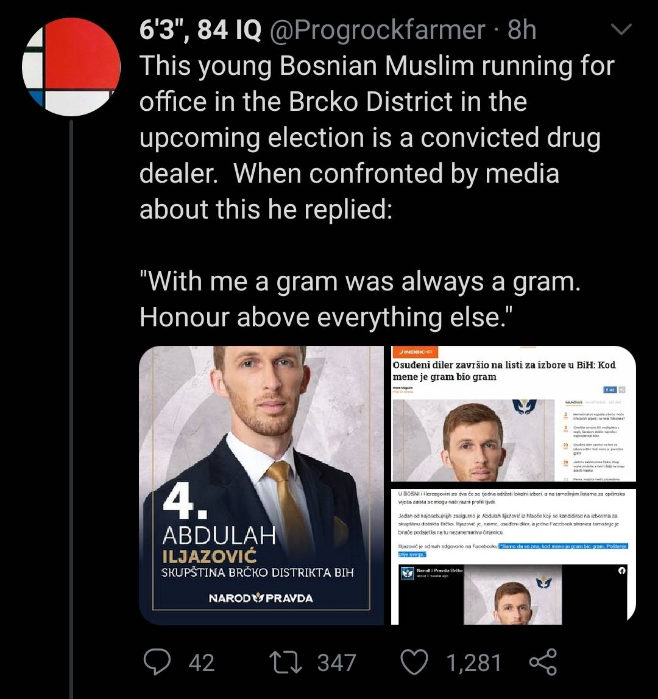
Task: Click the blue Facebook share counter button
Action: point(609,390)
